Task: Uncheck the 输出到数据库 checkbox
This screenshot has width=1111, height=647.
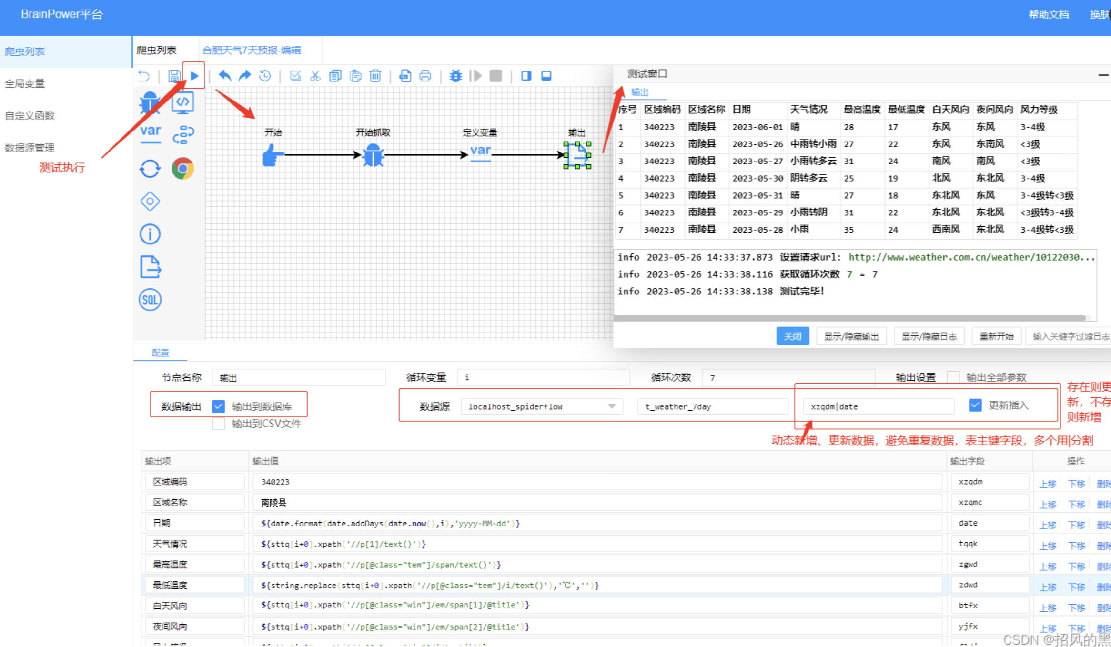Action: pos(219,406)
